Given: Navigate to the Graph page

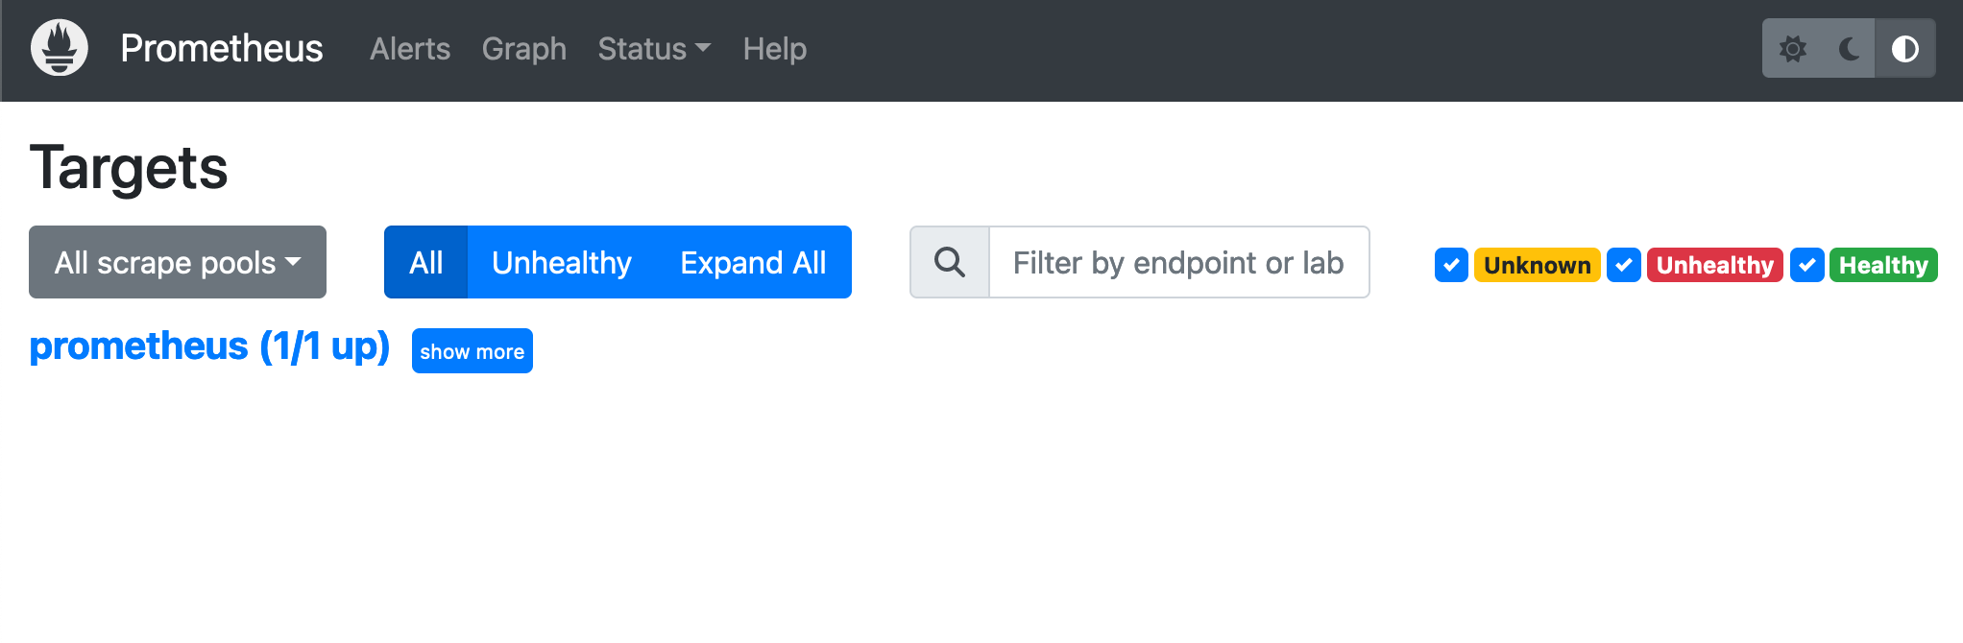Looking at the screenshot, I should point(523,48).
